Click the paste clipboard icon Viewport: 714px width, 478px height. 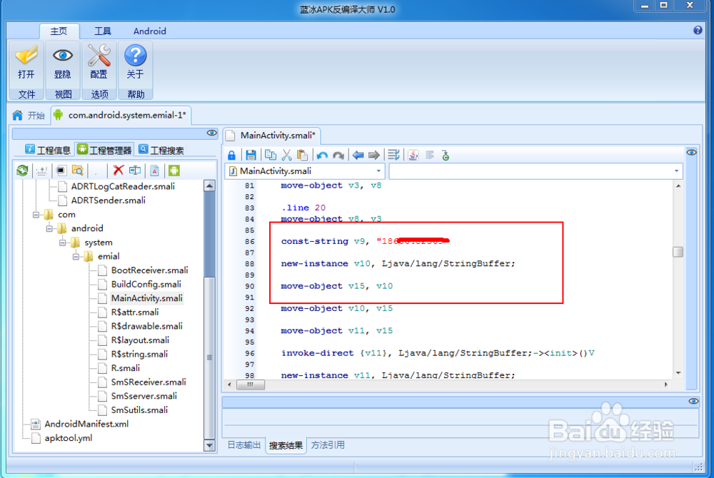302,155
